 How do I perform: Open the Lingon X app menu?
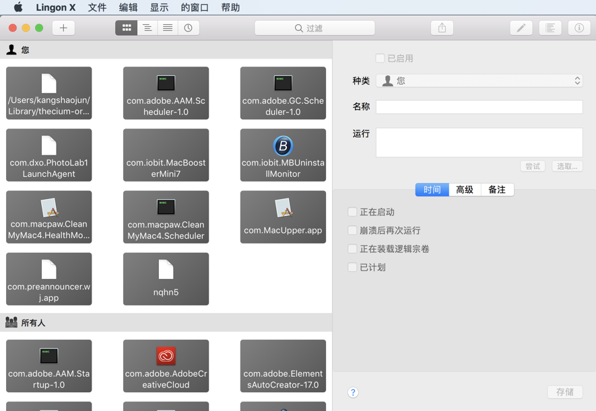[x=56, y=7]
